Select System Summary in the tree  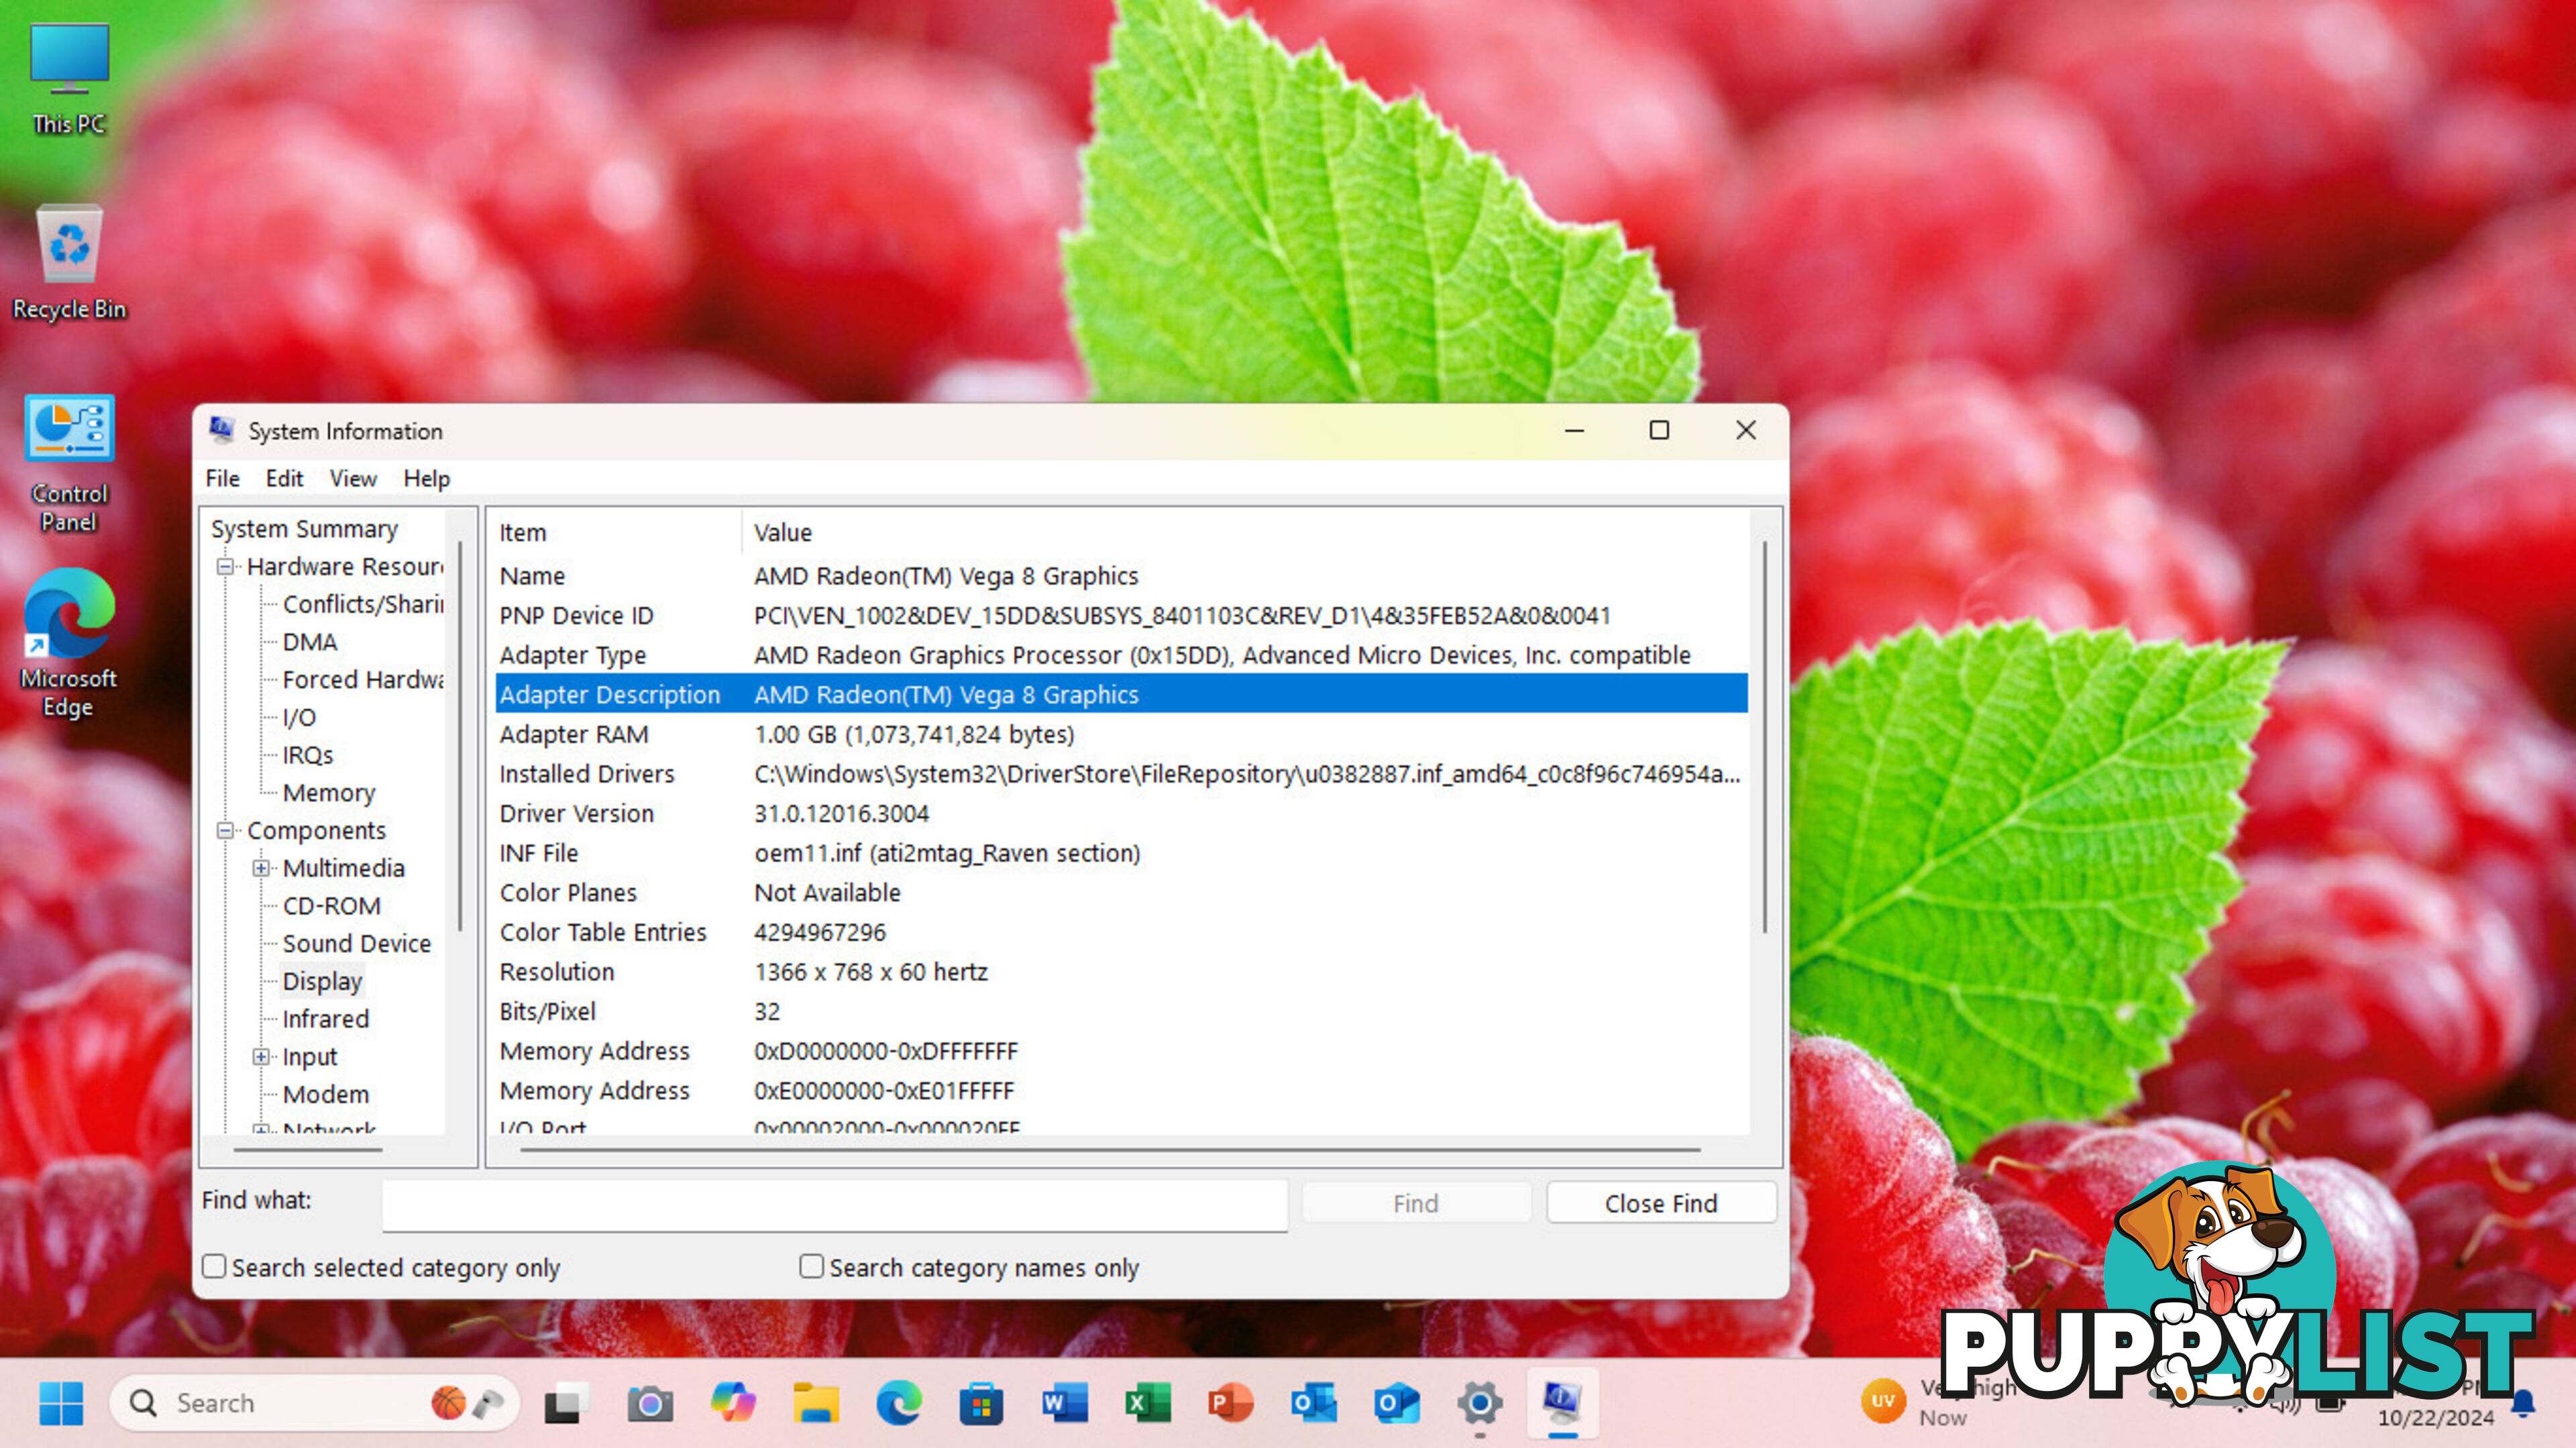(304, 529)
